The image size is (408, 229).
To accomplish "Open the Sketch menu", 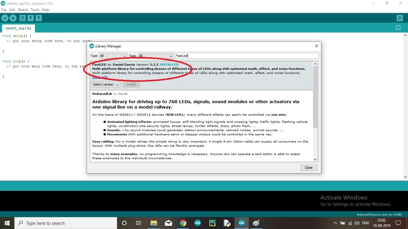I will pos(23,10).
